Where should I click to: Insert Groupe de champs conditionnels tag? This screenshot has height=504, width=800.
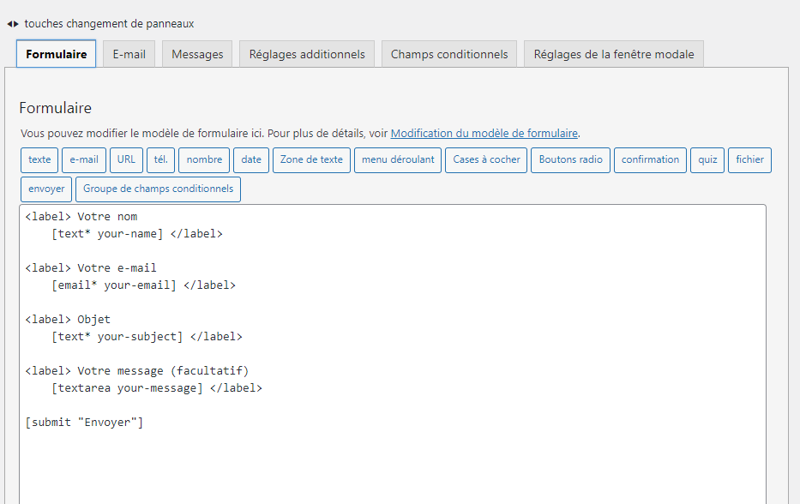[158, 189]
